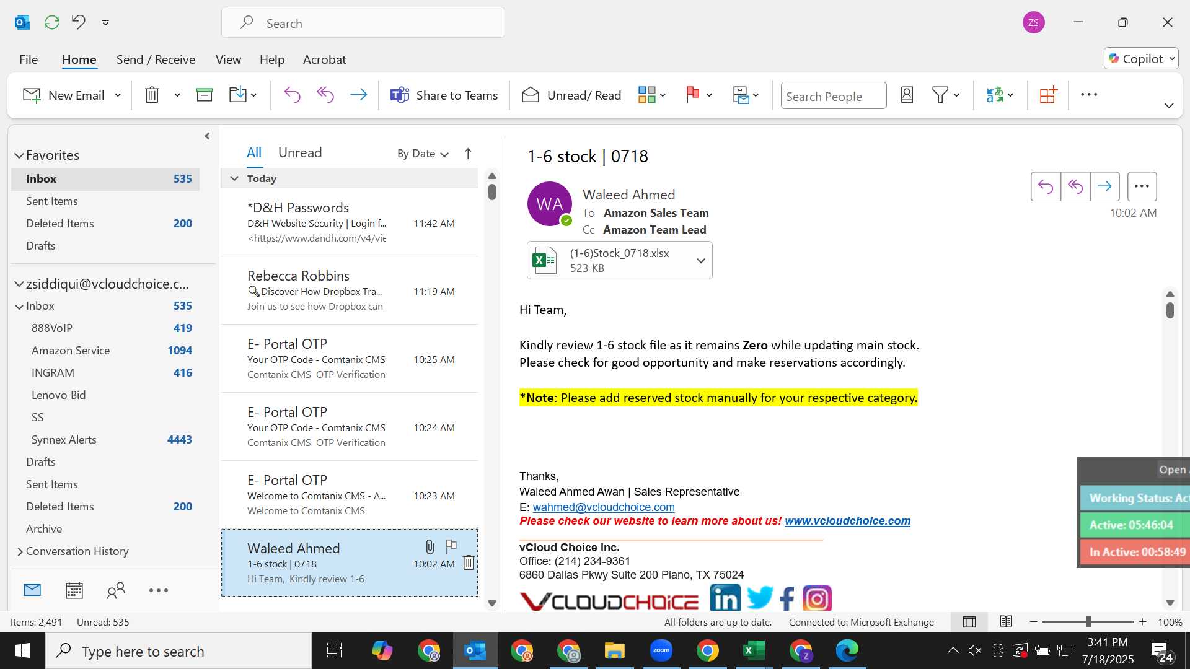Open the Copilot dropdown
Viewport: 1190px width, 669px height.
click(1141, 59)
